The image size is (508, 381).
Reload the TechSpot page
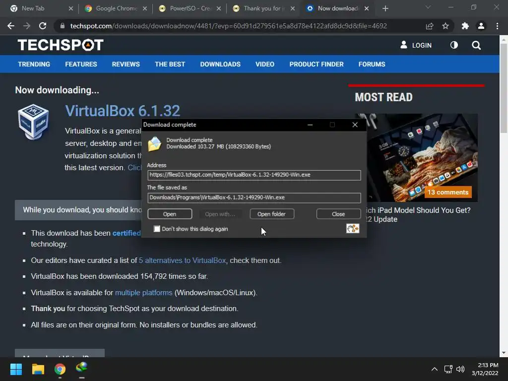tap(43, 26)
